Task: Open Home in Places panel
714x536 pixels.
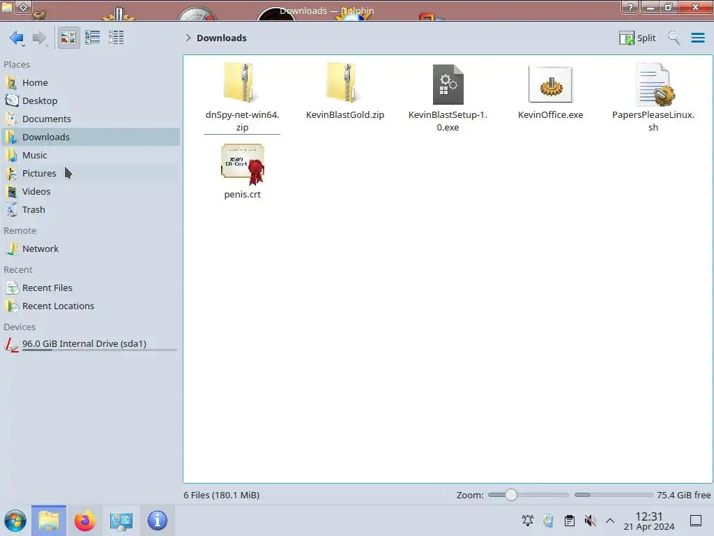Action: point(91,82)
